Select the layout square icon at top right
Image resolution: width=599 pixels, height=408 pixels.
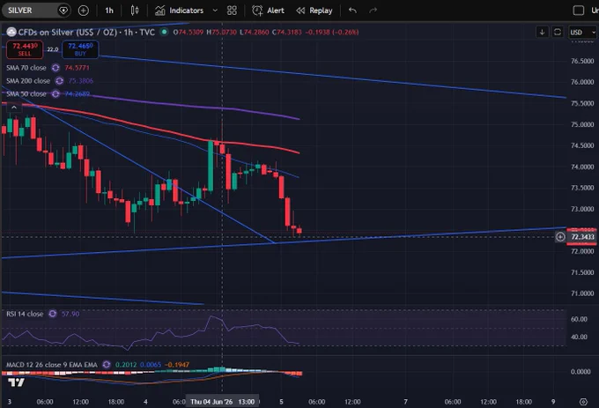[x=579, y=11]
